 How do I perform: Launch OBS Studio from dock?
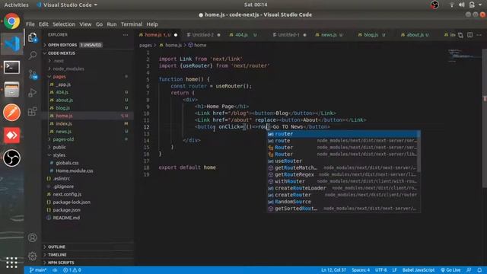pos(12,158)
